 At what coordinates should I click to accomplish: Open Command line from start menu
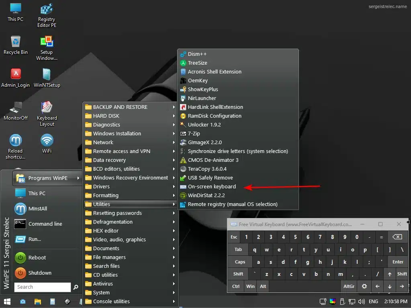[47, 224]
